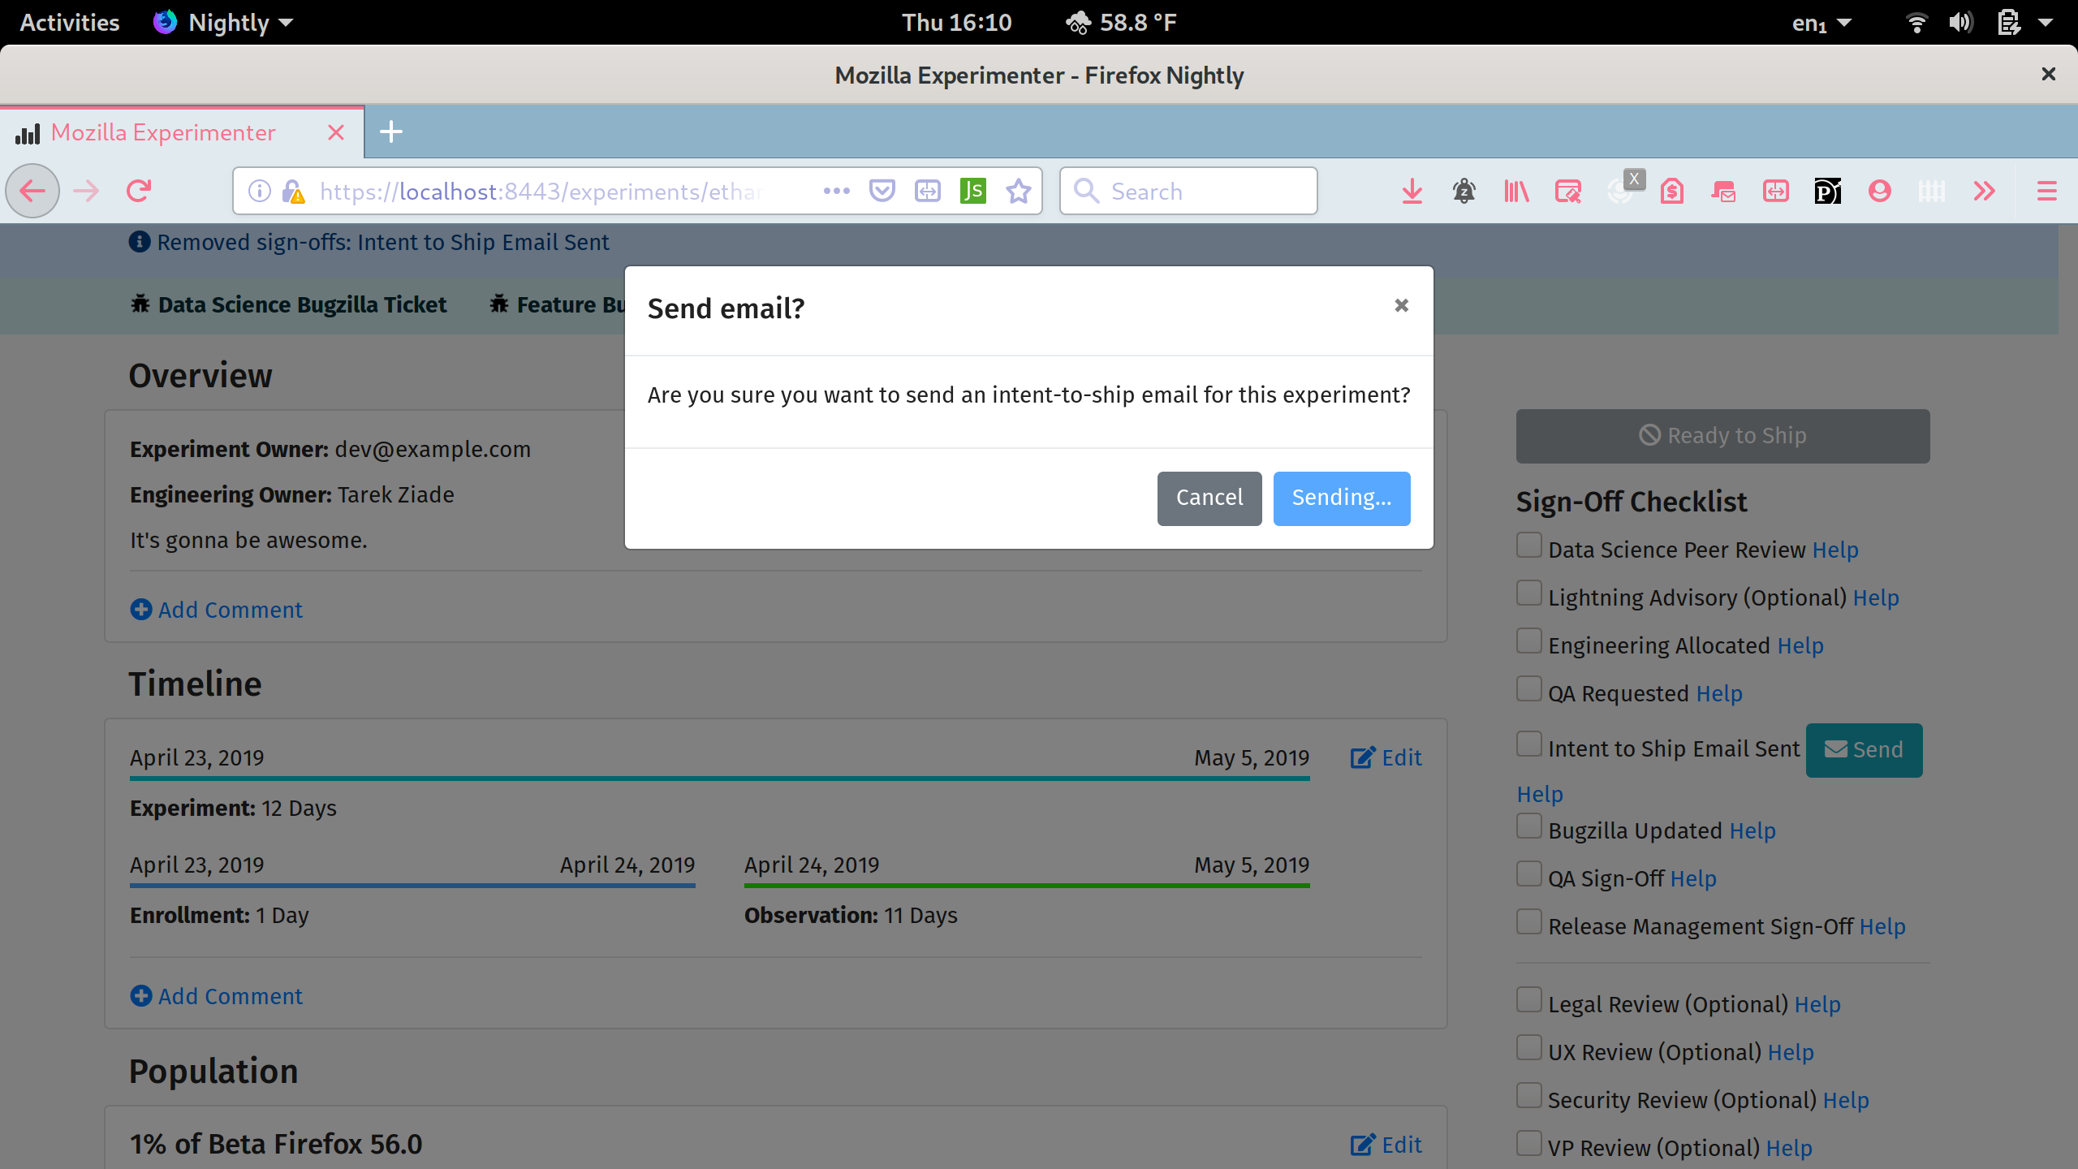Click the insecure connection lock warning icon
Image resolution: width=2078 pixels, height=1169 pixels.
(293, 192)
